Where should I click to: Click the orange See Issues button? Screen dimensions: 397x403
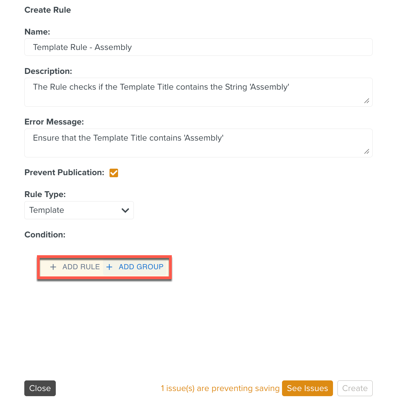coord(307,388)
